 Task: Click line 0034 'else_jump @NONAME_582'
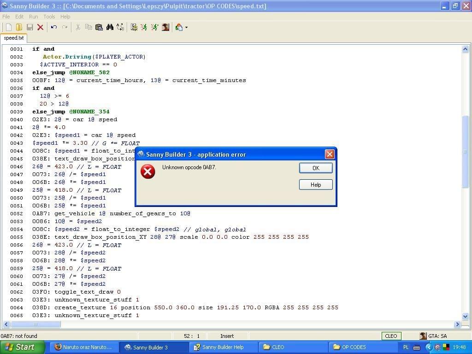point(71,72)
